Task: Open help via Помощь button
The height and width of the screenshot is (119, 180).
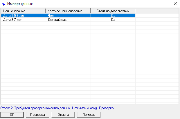Action: [x=89, y=115]
